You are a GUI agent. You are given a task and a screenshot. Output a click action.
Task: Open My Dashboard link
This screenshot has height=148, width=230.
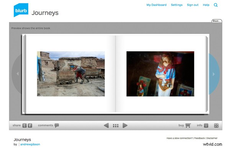pos(156,5)
